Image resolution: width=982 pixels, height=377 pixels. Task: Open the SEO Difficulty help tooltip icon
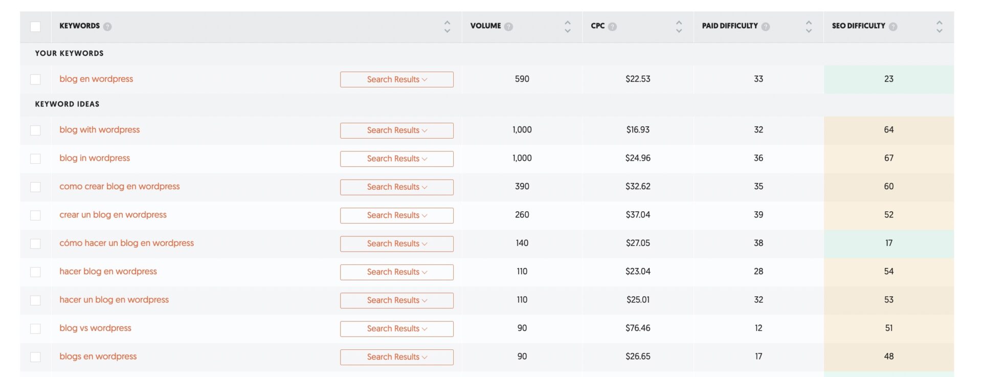click(893, 27)
